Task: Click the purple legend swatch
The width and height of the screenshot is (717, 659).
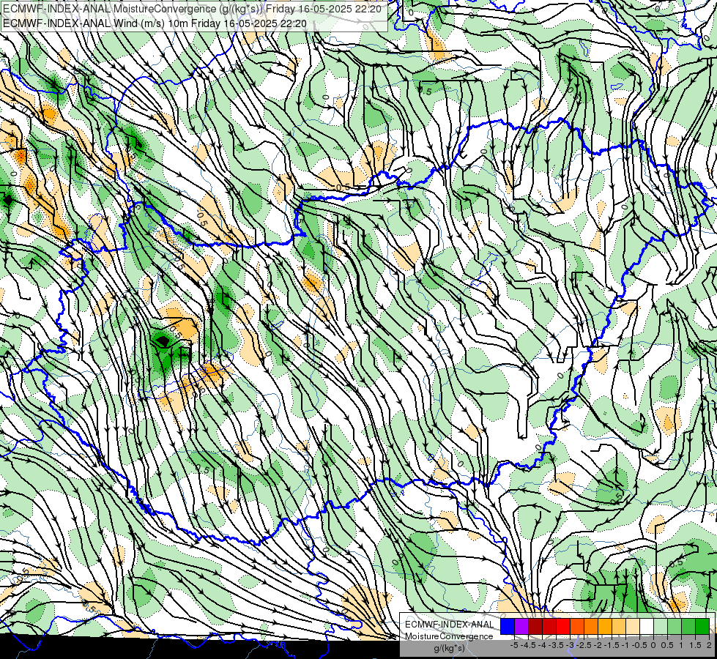Action: pyautogui.click(x=521, y=627)
